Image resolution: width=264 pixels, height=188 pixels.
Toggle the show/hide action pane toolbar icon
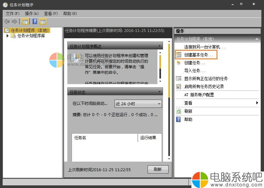point(43,21)
